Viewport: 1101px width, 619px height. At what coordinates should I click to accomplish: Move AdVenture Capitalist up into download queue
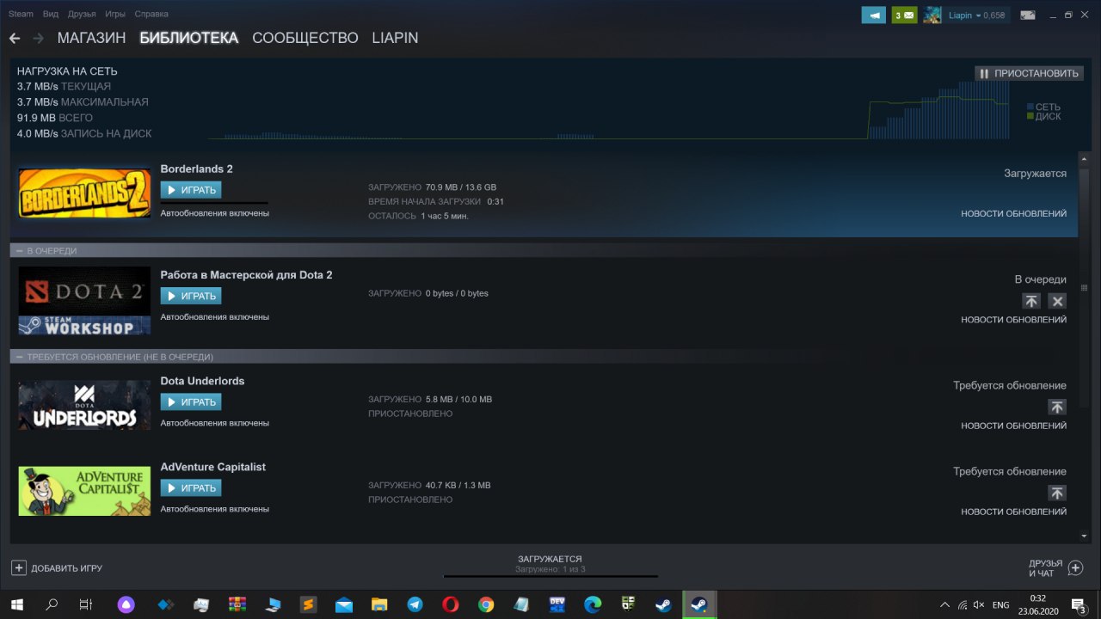pyautogui.click(x=1057, y=493)
